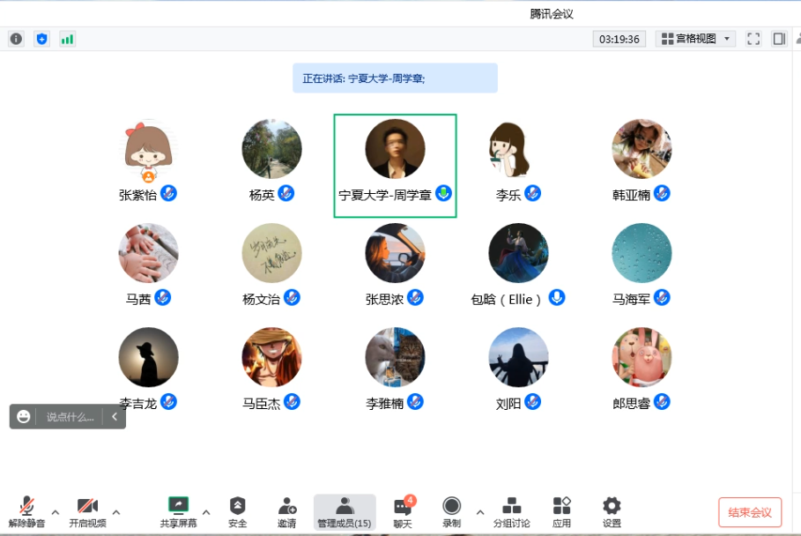801x536 pixels.
Task: Open the Invite (邀请) icon
Action: [x=287, y=511]
